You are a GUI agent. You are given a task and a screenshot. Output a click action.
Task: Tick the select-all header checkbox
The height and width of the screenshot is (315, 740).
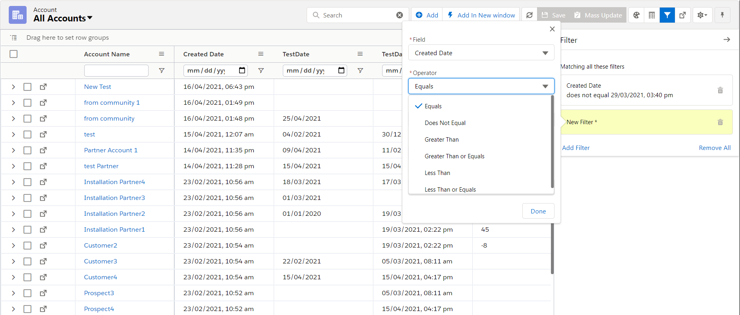(14, 54)
